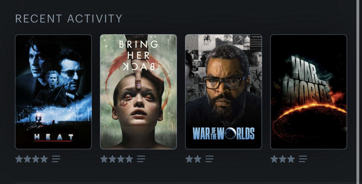Click the first star under Heat
The height and width of the screenshot is (184, 362).
click(x=19, y=159)
